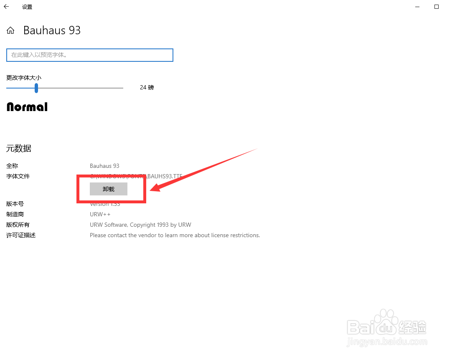Click the 卸载 uninstall button
452x357 pixels.
108,189
